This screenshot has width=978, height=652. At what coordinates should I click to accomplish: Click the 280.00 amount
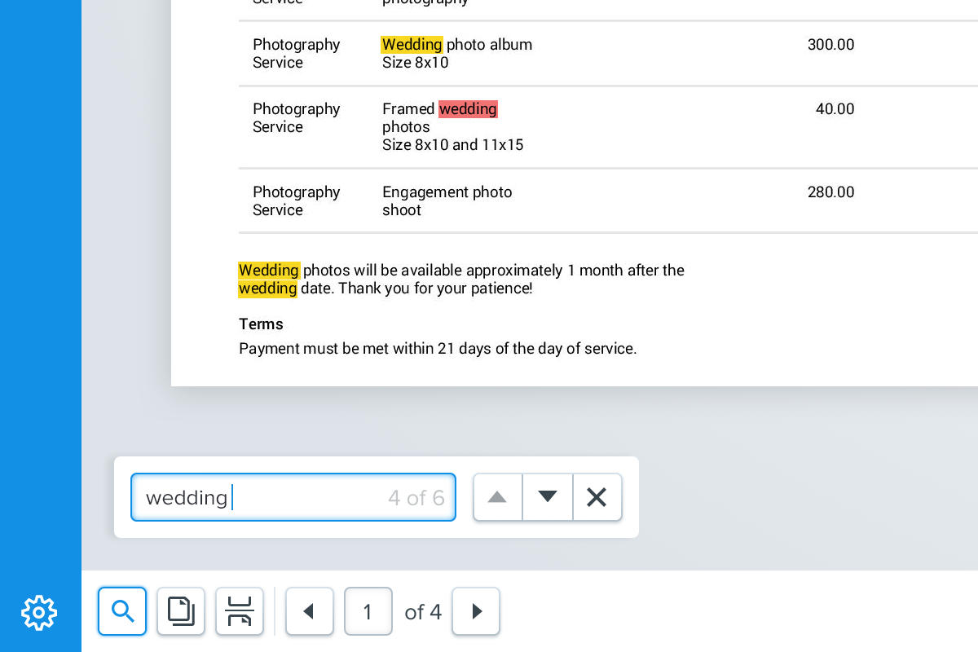pos(830,192)
